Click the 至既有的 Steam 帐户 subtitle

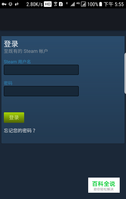(x=26, y=51)
